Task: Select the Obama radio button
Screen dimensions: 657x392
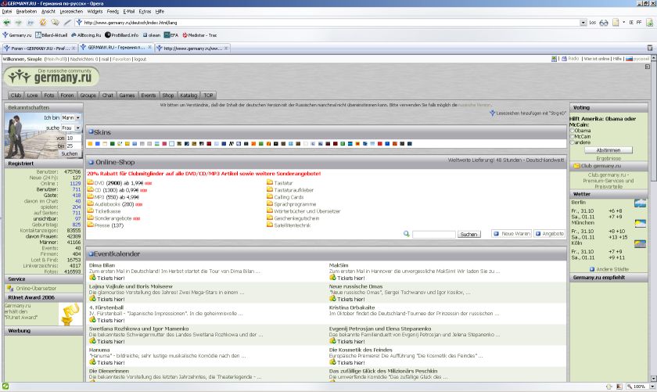Action: click(x=572, y=131)
